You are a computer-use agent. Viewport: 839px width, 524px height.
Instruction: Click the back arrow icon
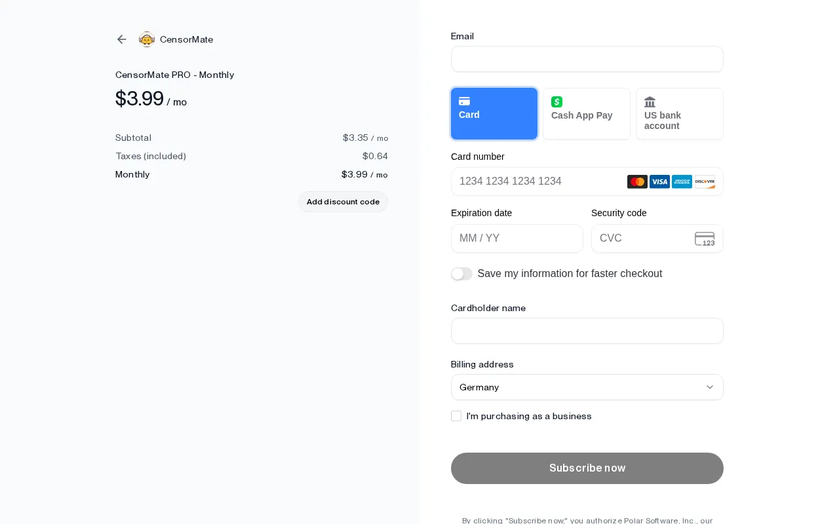(x=121, y=39)
